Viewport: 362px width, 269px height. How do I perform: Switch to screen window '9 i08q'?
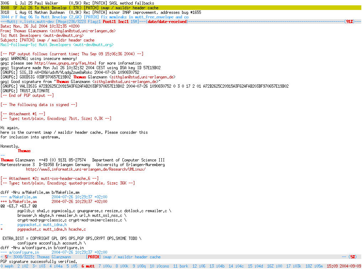(x=139, y=266)
